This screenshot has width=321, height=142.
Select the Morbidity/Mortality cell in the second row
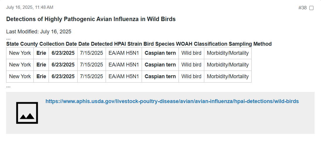[x=228, y=65]
